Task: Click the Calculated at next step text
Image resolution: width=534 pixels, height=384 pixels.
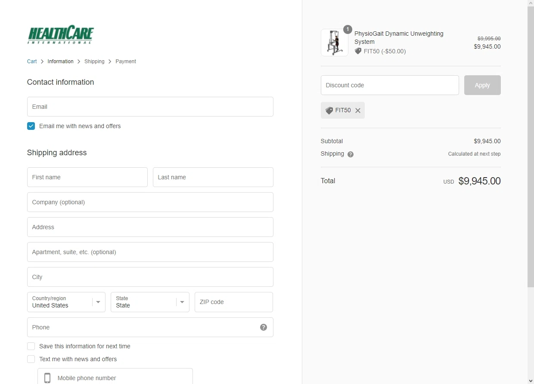Action: [x=474, y=154]
